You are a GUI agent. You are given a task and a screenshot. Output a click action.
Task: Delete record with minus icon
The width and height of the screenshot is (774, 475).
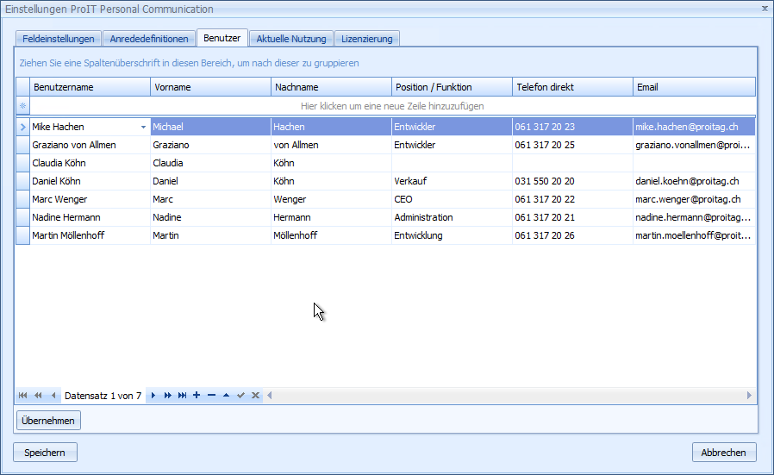[x=211, y=396]
